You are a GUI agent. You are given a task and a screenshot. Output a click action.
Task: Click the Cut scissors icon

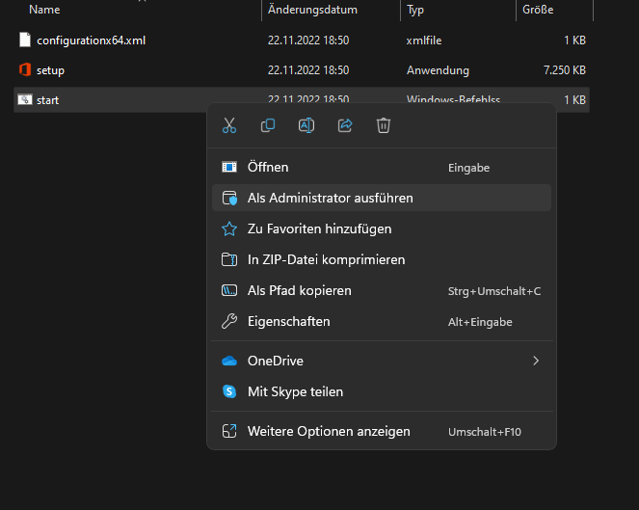coord(229,125)
